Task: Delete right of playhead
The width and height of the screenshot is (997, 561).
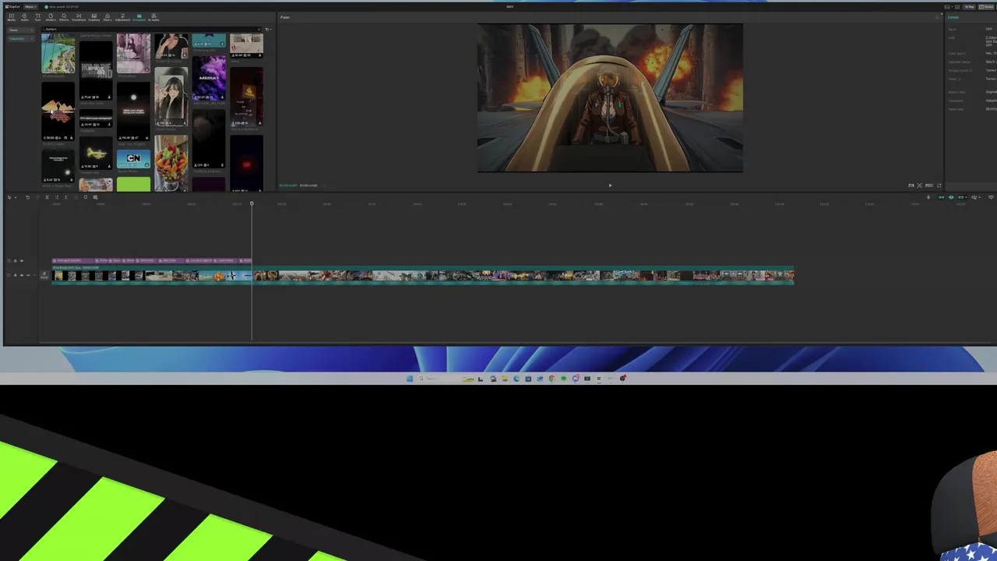Action: pos(66,197)
